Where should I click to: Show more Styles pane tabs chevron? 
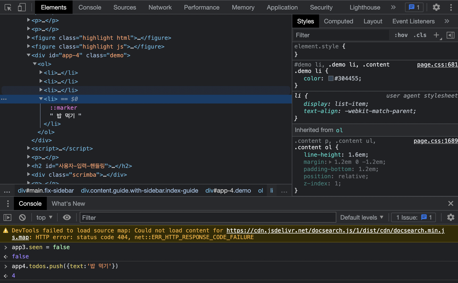click(447, 21)
